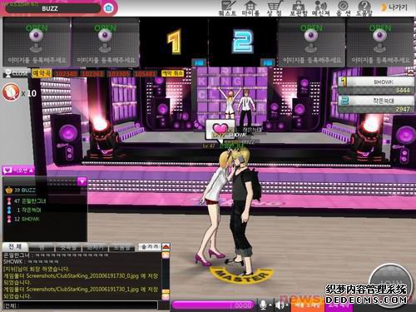The width and height of the screenshot is (416, 312).
Task: Click the orange song button in bottom bar
Action: (307, 305)
